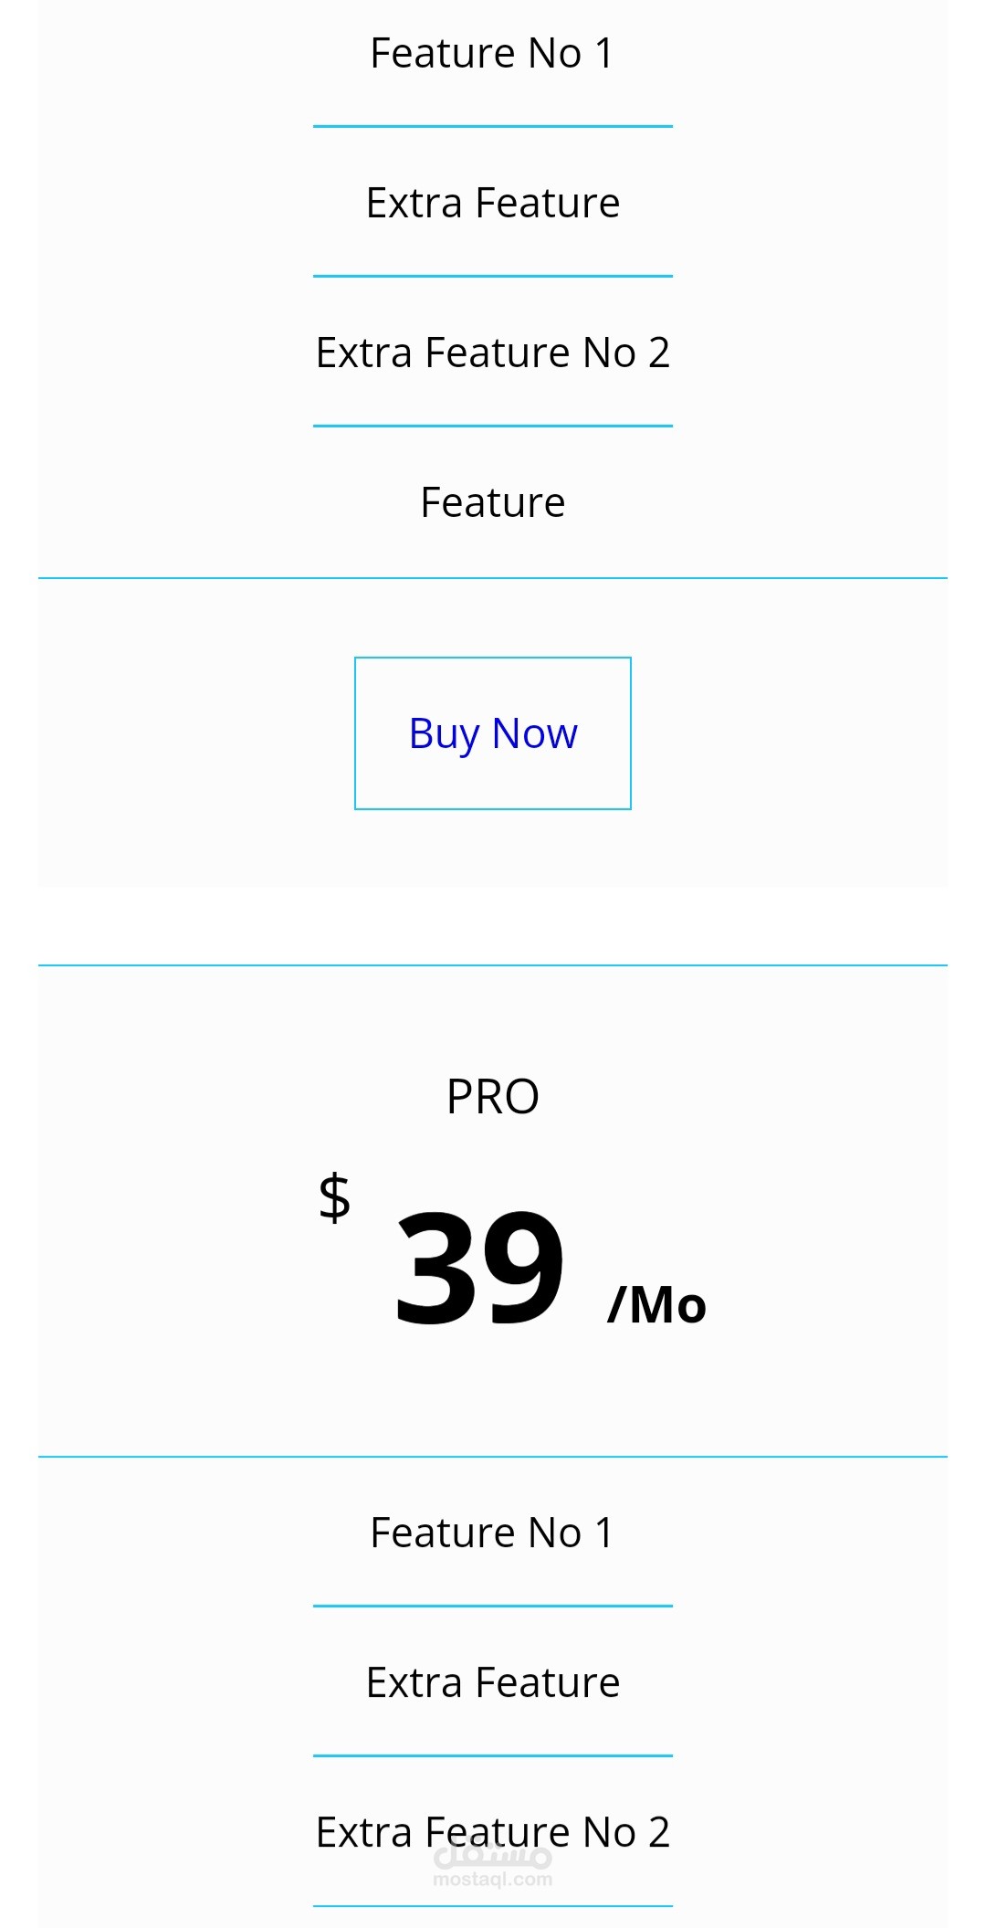Select Feature No 1 above Buy Now
Viewport: 986px width, 1928px height.
pos(492,53)
